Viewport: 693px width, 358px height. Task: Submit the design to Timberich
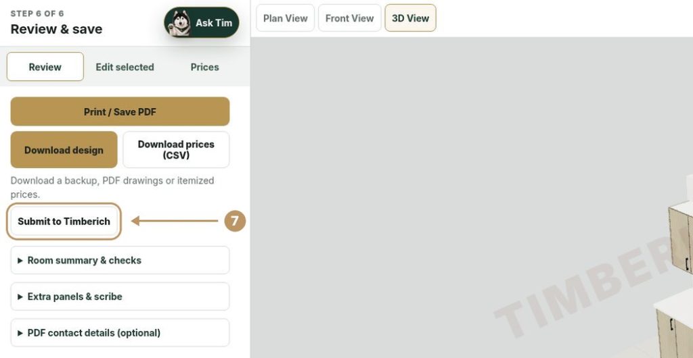[64, 222]
